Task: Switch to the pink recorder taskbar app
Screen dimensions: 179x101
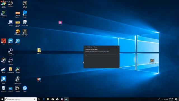Action: pyautogui.click(x=62, y=99)
